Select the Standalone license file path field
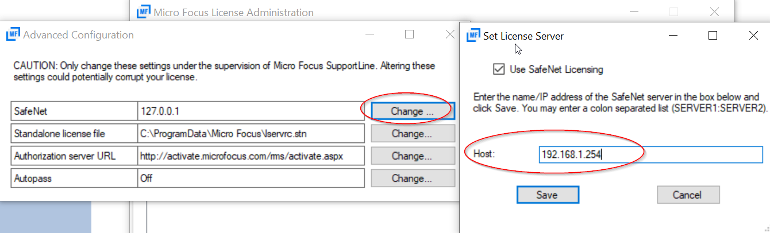The height and width of the screenshot is (233, 770). [251, 134]
